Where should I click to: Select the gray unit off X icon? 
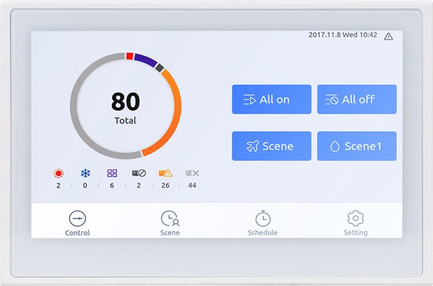coord(192,173)
